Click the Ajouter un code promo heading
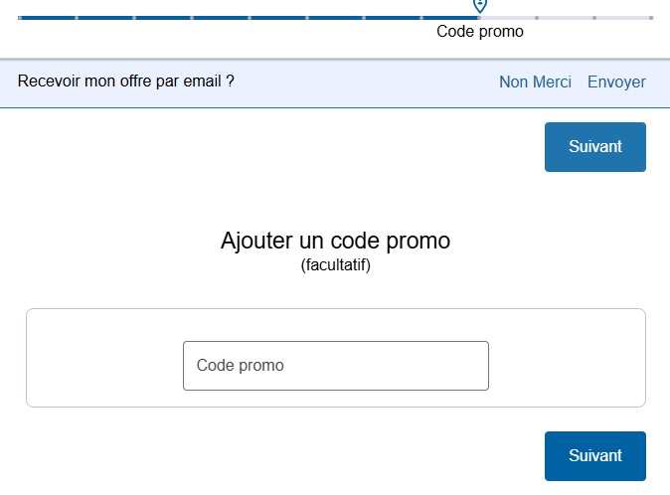 pyautogui.click(x=335, y=241)
